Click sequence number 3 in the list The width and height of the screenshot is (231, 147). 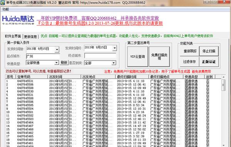[7, 88]
